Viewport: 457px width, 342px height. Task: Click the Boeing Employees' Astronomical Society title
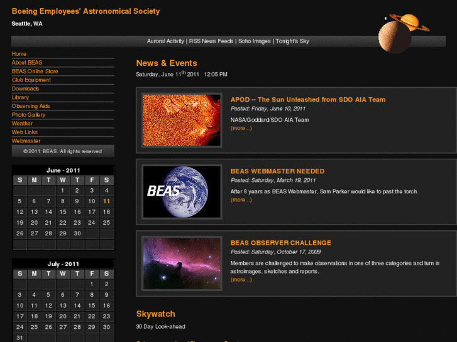pyautogui.click(x=85, y=11)
